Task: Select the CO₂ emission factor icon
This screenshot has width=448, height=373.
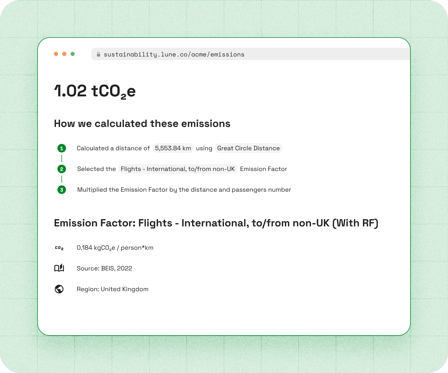Action: pos(59,248)
